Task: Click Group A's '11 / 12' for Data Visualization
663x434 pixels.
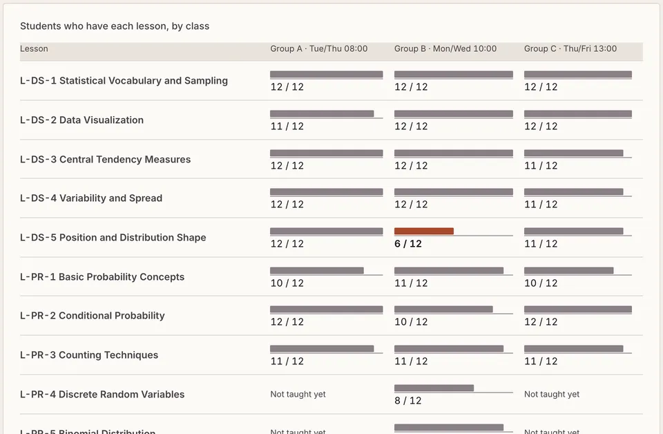Action: tap(287, 126)
